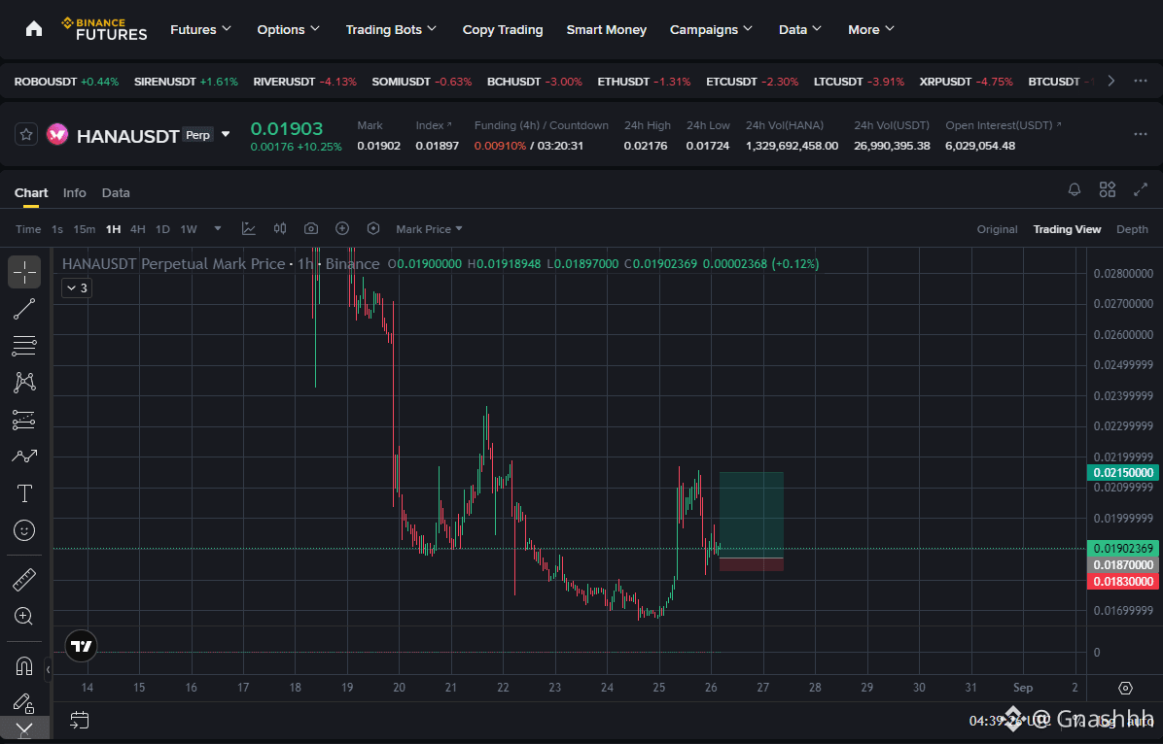Image resolution: width=1163 pixels, height=744 pixels.
Task: Open the Futures dropdown menu
Action: [x=201, y=30]
